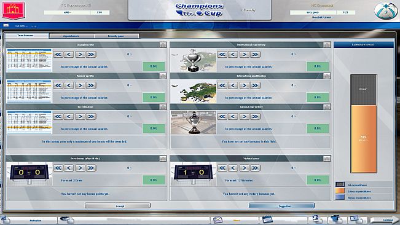The height and width of the screenshot is (225, 400).
Task: Increase International cup victory bonus by one step
Action: coord(244,54)
